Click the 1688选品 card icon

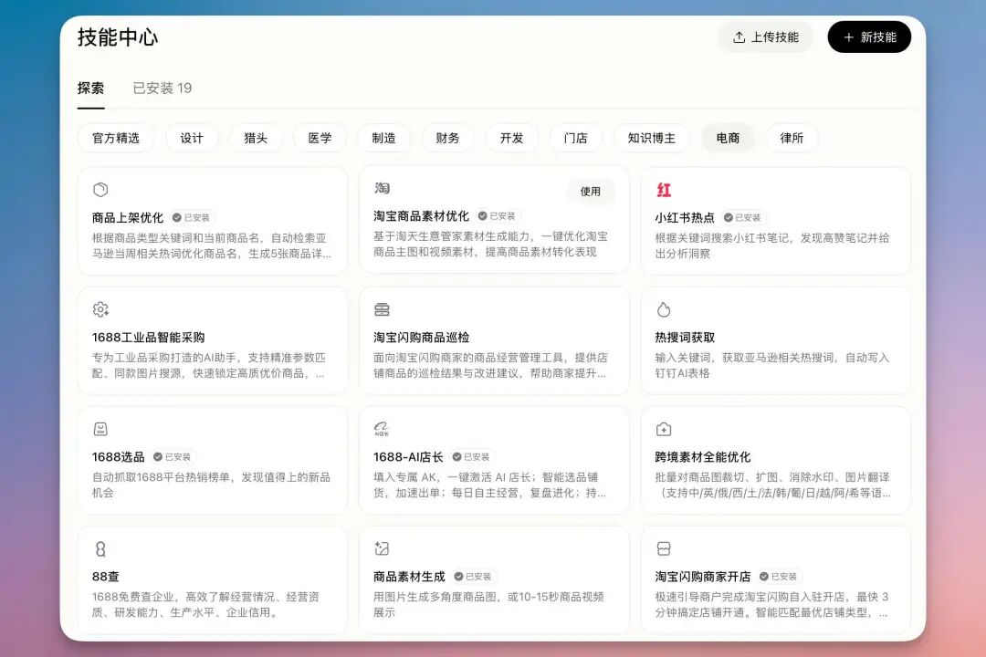pyautogui.click(x=100, y=428)
